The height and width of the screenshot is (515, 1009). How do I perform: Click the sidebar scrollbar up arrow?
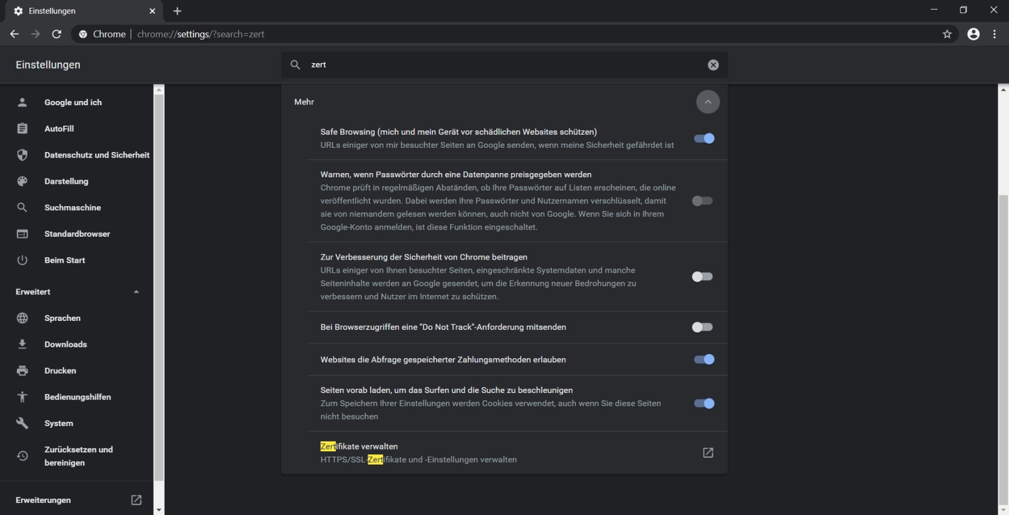point(159,90)
